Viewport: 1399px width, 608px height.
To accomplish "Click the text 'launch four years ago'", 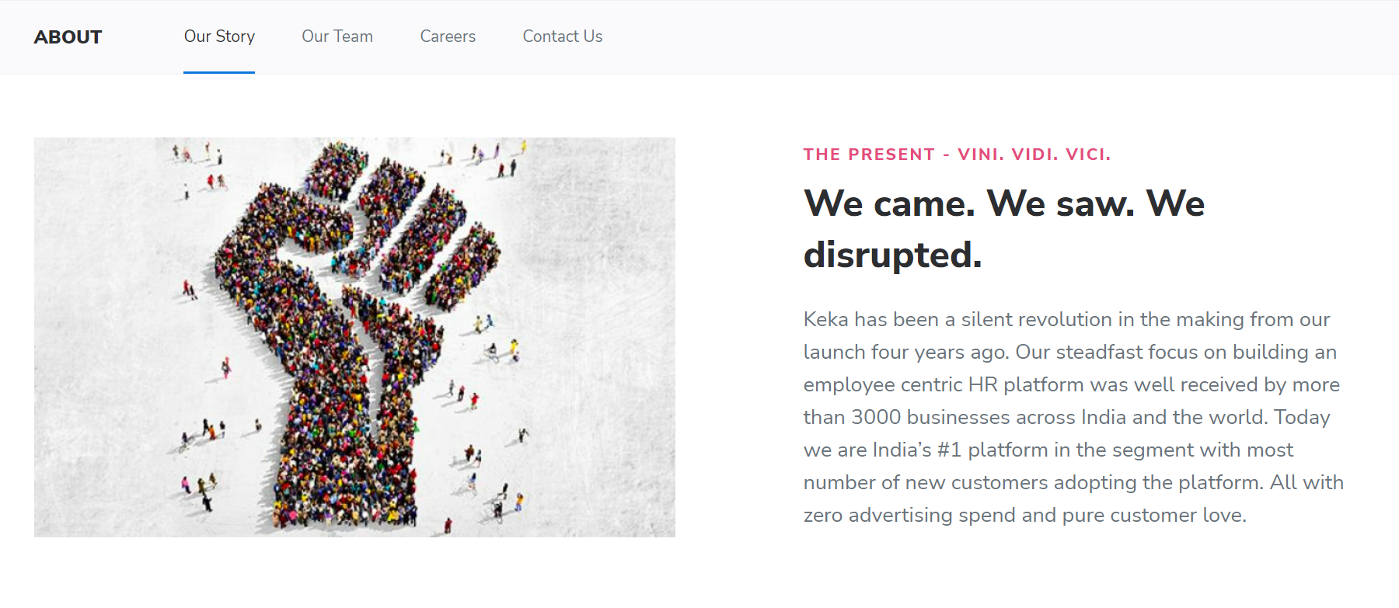I will (905, 353).
